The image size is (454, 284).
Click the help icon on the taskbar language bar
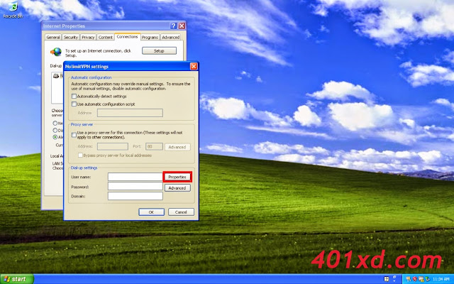tap(386, 279)
